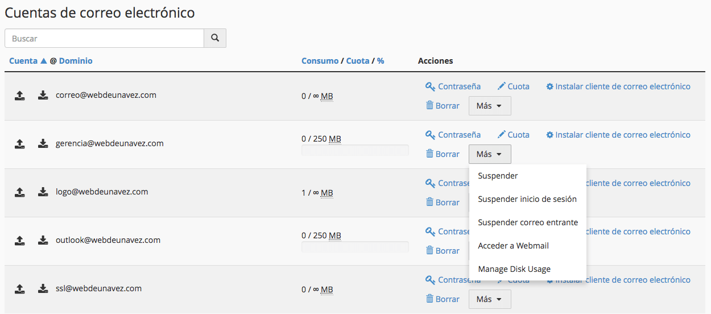Sort by % column header
The width and height of the screenshot is (711, 314).
pos(381,61)
